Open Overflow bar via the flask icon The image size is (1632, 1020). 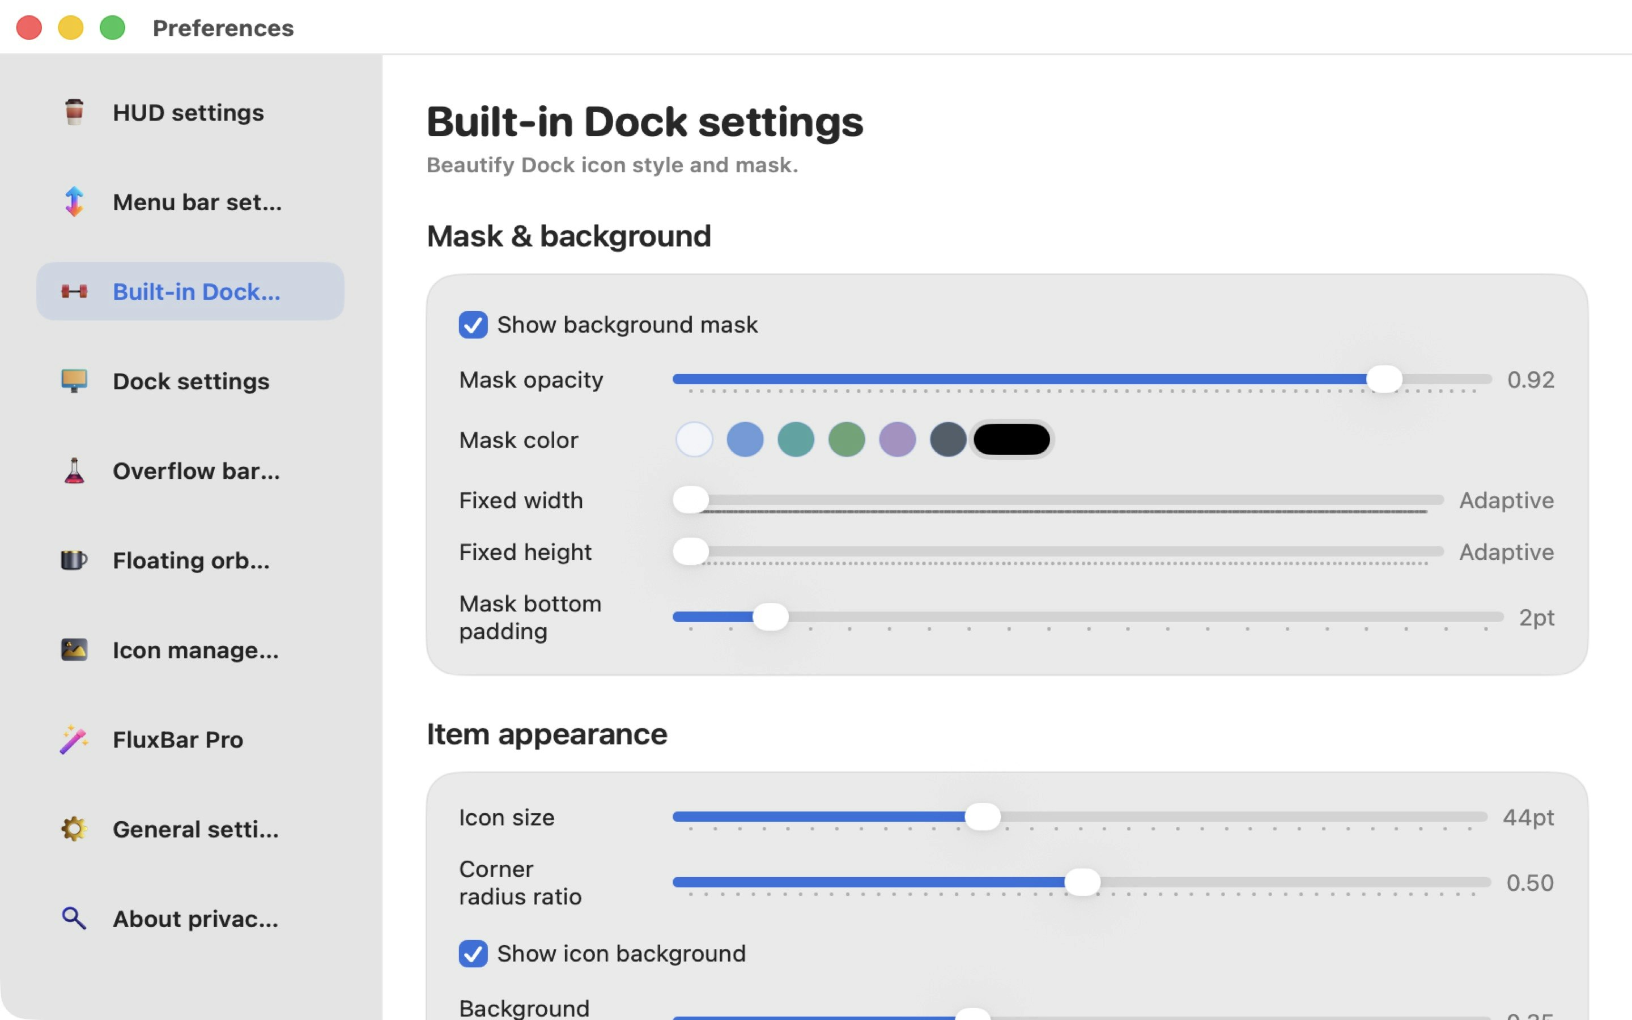[74, 471]
